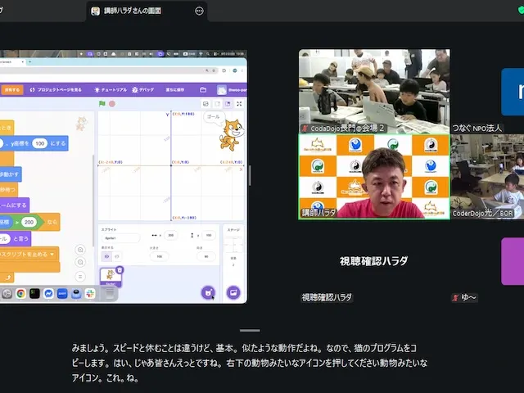This screenshot has width=524, height=393.
Task: Select the 視聴確認ハラダ participant tile
Action: point(374,261)
